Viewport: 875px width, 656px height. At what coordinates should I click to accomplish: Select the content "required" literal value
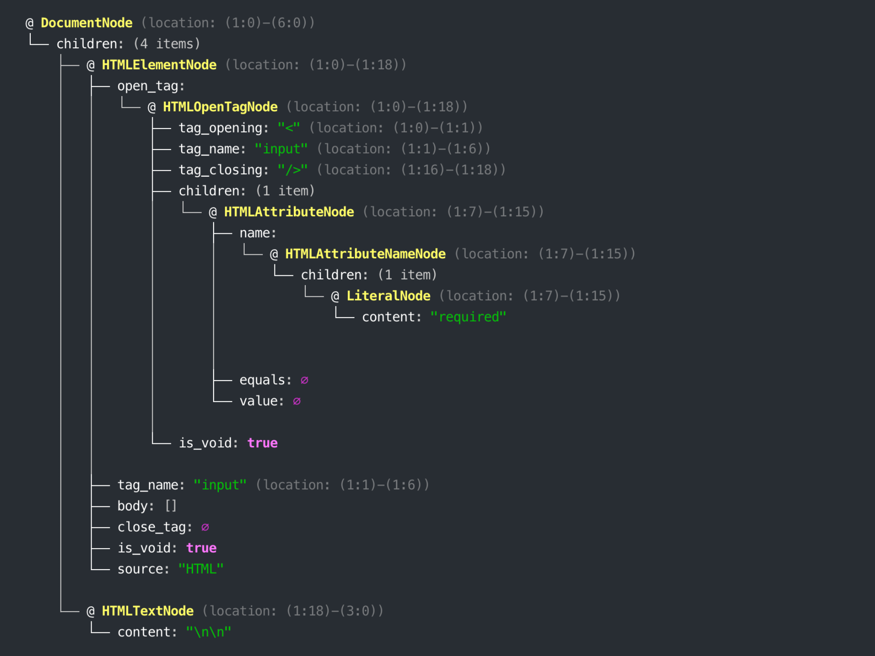(x=468, y=316)
